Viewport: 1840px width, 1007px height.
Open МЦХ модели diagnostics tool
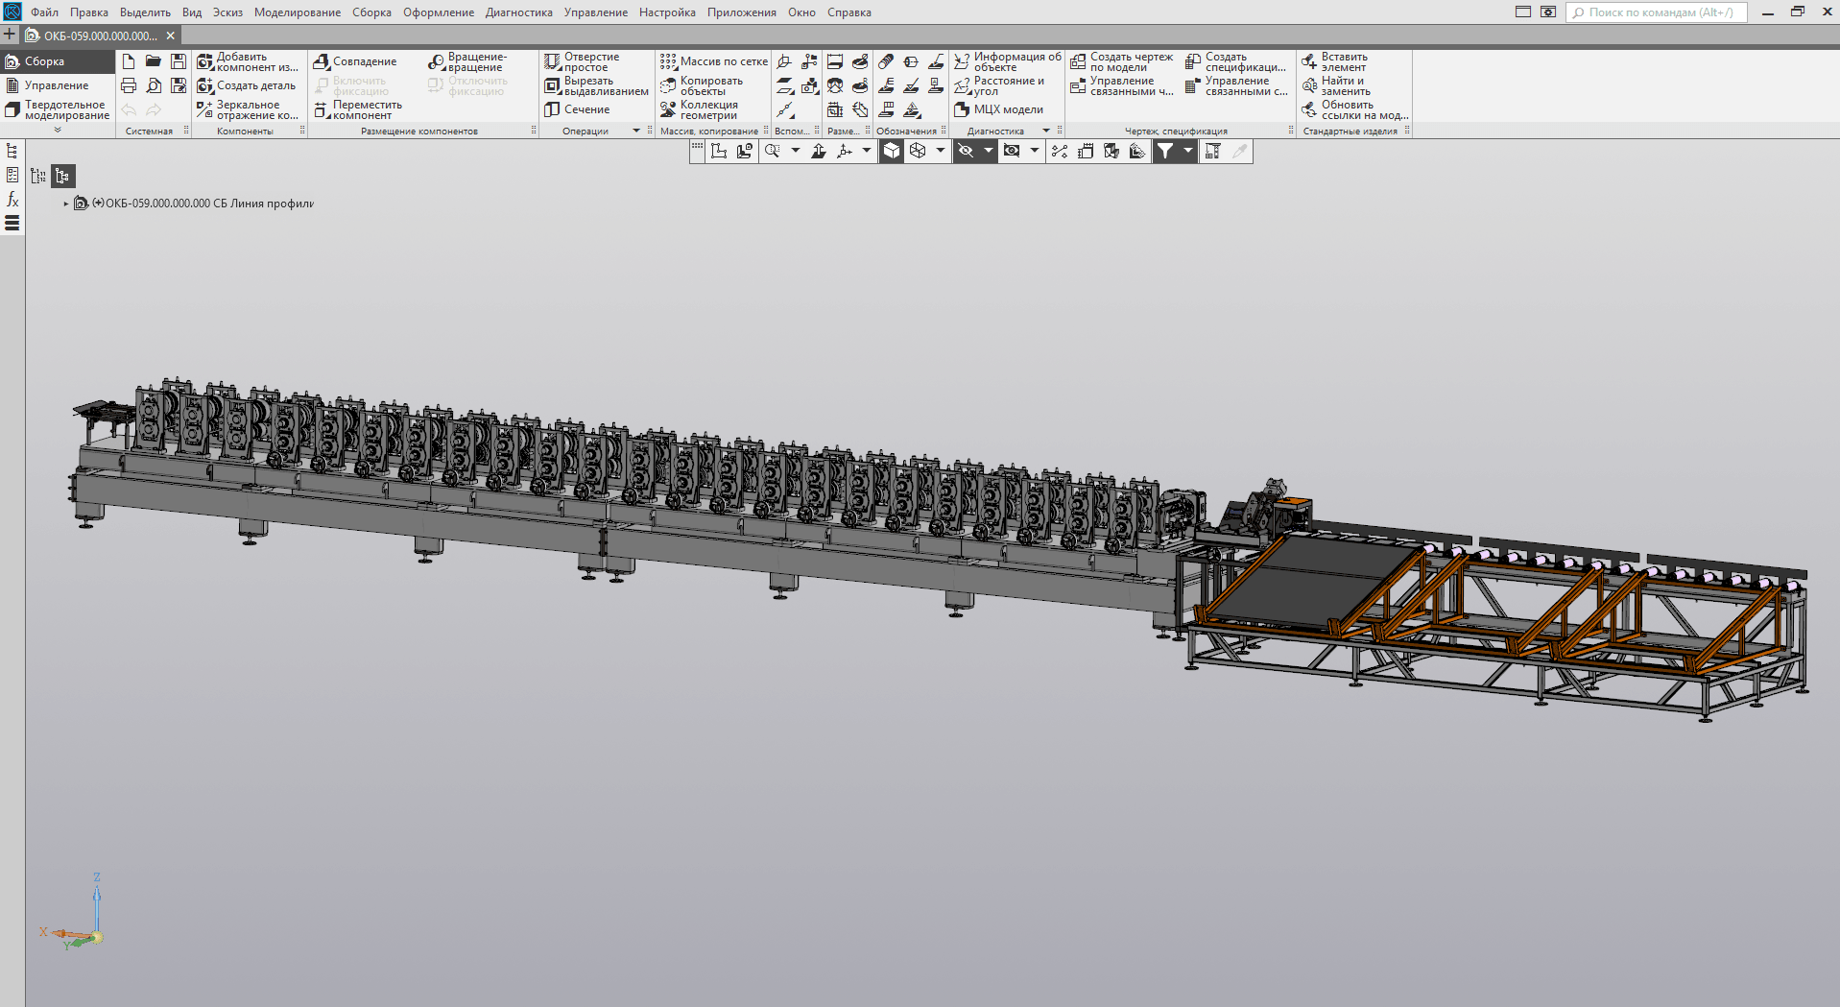[999, 109]
